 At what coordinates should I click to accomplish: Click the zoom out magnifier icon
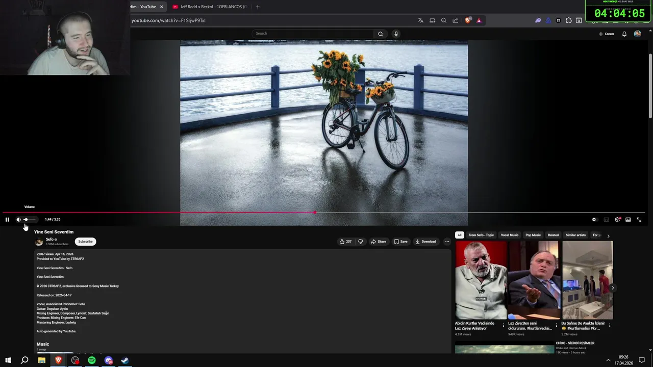tap(443, 20)
